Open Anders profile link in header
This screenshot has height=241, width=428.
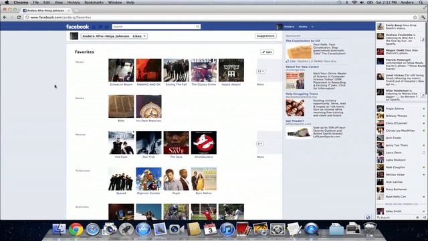289,27
